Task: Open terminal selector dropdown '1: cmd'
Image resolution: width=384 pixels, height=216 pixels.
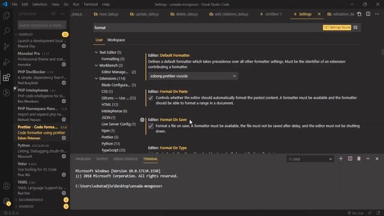Action: click(x=310, y=159)
